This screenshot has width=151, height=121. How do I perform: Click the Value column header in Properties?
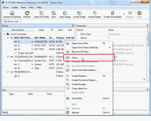(127, 30)
